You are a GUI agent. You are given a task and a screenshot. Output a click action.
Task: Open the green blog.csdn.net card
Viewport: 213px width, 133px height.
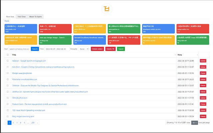(x=193, y=40)
